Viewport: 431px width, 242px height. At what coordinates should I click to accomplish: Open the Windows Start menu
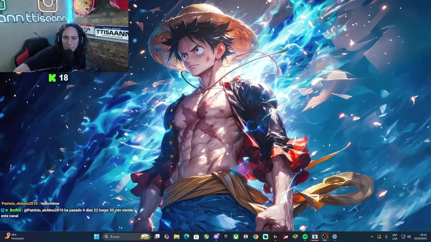pyautogui.click(x=97, y=237)
